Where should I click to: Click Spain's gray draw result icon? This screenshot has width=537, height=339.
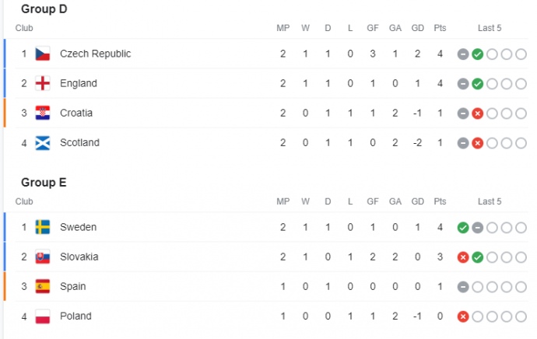(x=463, y=287)
